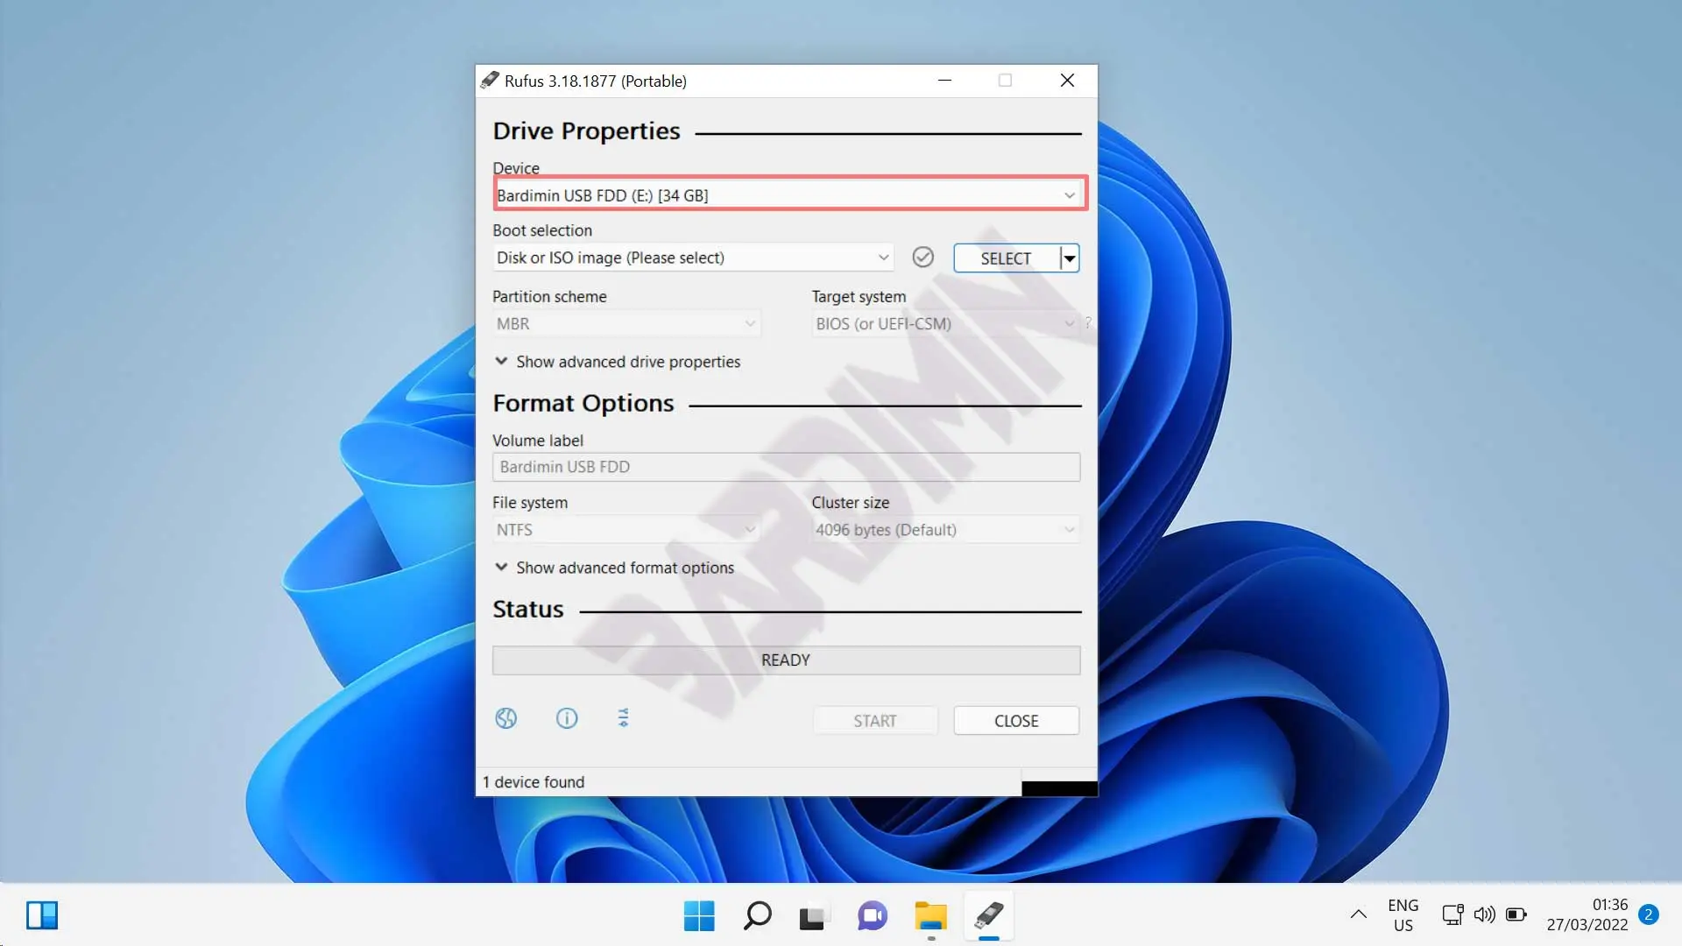Open File Explorer from taskbar
The width and height of the screenshot is (1682, 946).
930,916
